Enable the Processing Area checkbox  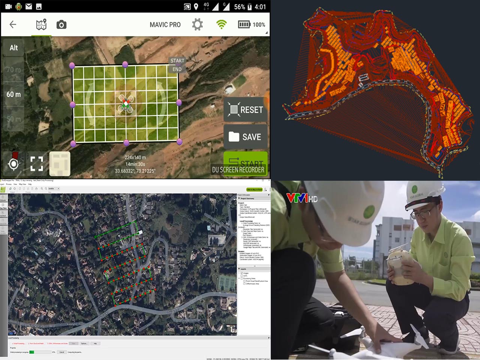[241, 279]
